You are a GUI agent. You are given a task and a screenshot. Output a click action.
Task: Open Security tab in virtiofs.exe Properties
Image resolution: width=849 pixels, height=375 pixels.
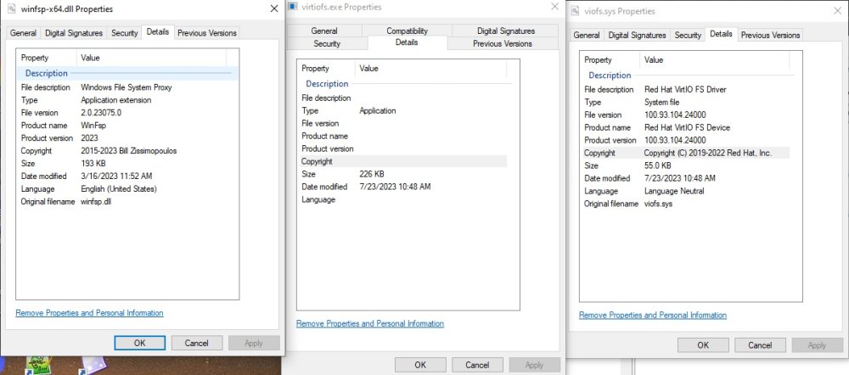coord(327,43)
